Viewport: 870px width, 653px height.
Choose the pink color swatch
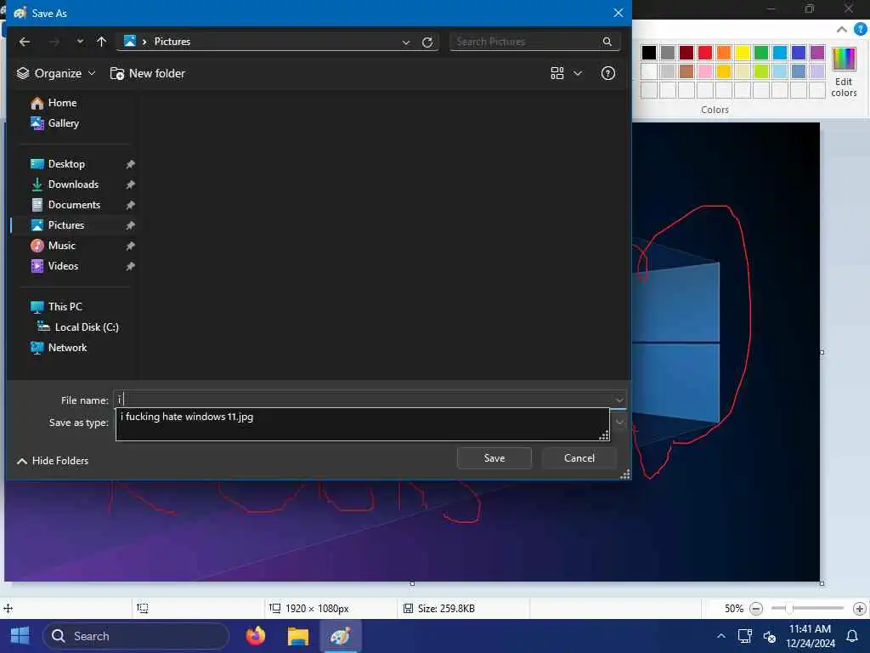(x=704, y=71)
